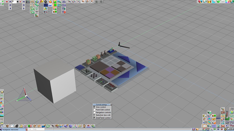Step back one frame with single left arrow

pyautogui.click(x=10, y=8)
